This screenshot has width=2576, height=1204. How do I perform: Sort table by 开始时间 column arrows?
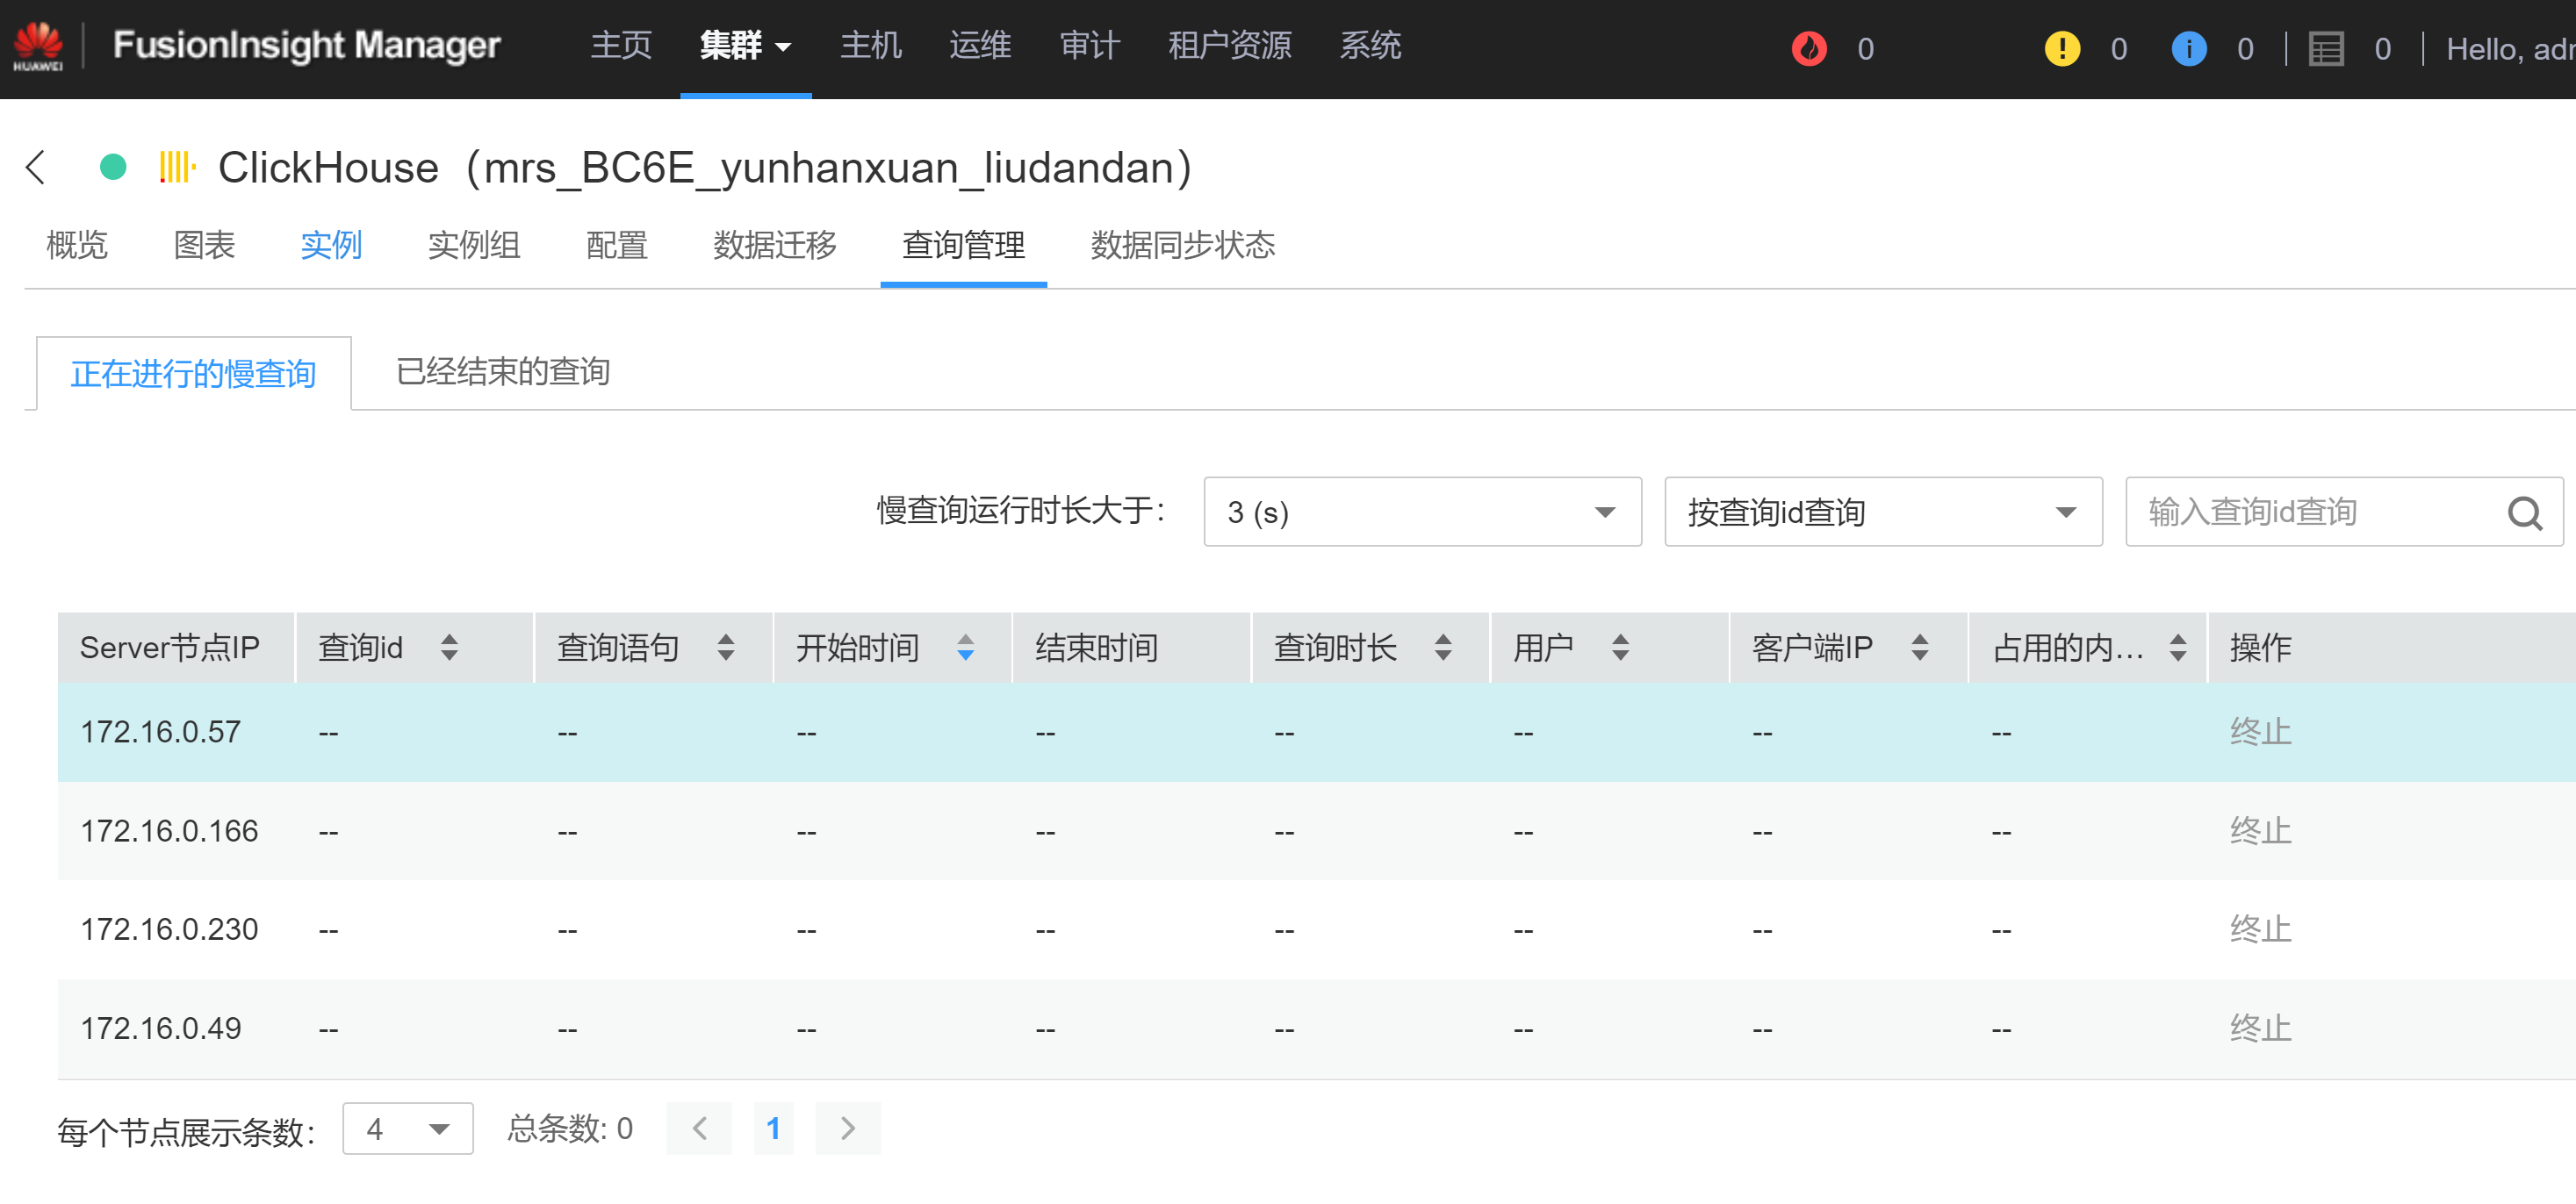pyautogui.click(x=964, y=648)
